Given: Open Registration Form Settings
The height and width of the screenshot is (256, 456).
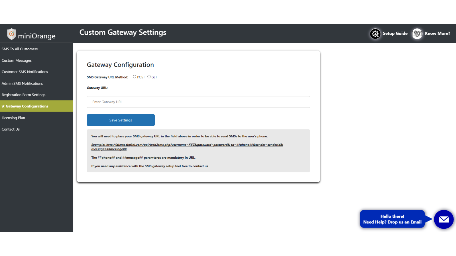Looking at the screenshot, I should tap(23, 95).
